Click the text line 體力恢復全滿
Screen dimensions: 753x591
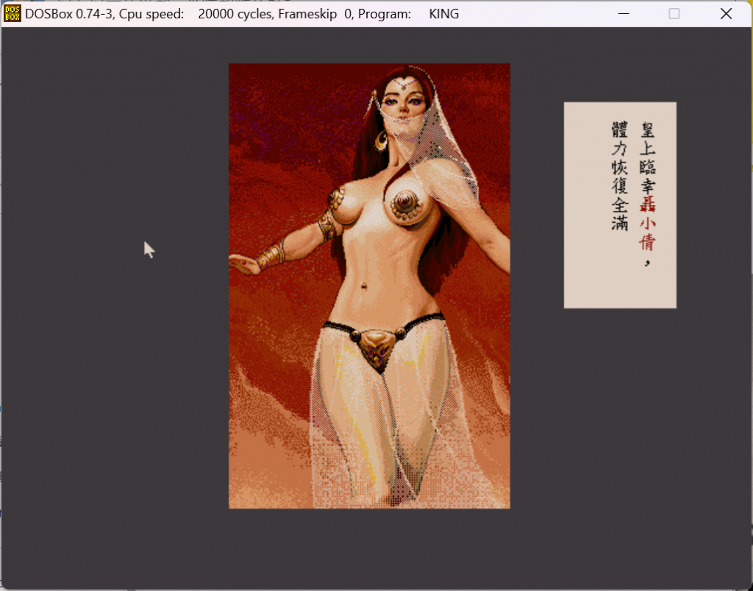point(619,176)
